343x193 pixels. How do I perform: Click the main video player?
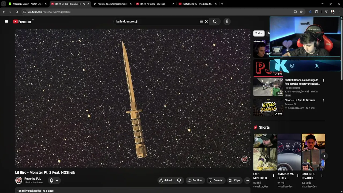tap(133, 98)
